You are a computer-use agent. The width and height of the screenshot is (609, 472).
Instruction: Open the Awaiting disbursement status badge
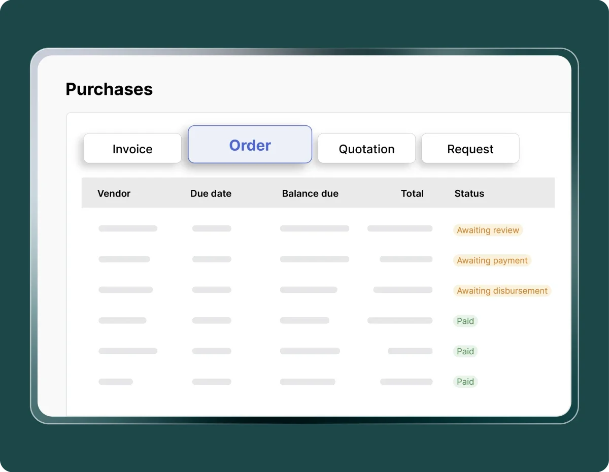pos(502,291)
